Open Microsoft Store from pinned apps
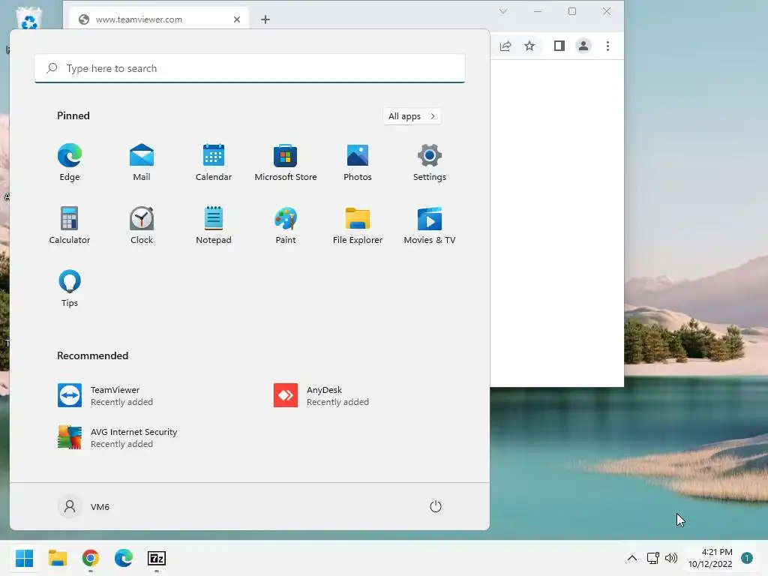The image size is (768, 576). click(286, 163)
